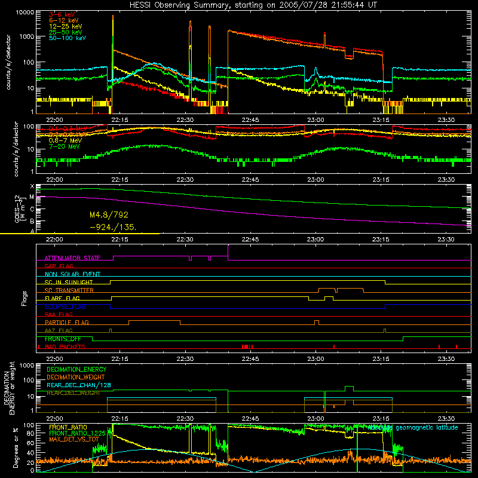Select the red 3-6 keV legend label
The image size is (478, 478).
[62, 14]
